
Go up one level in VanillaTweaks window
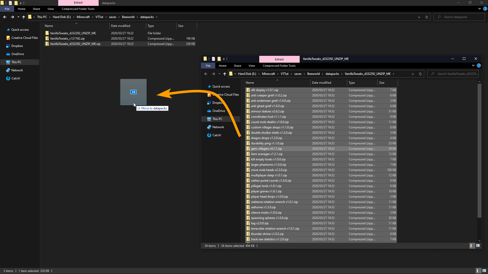tap(225, 74)
